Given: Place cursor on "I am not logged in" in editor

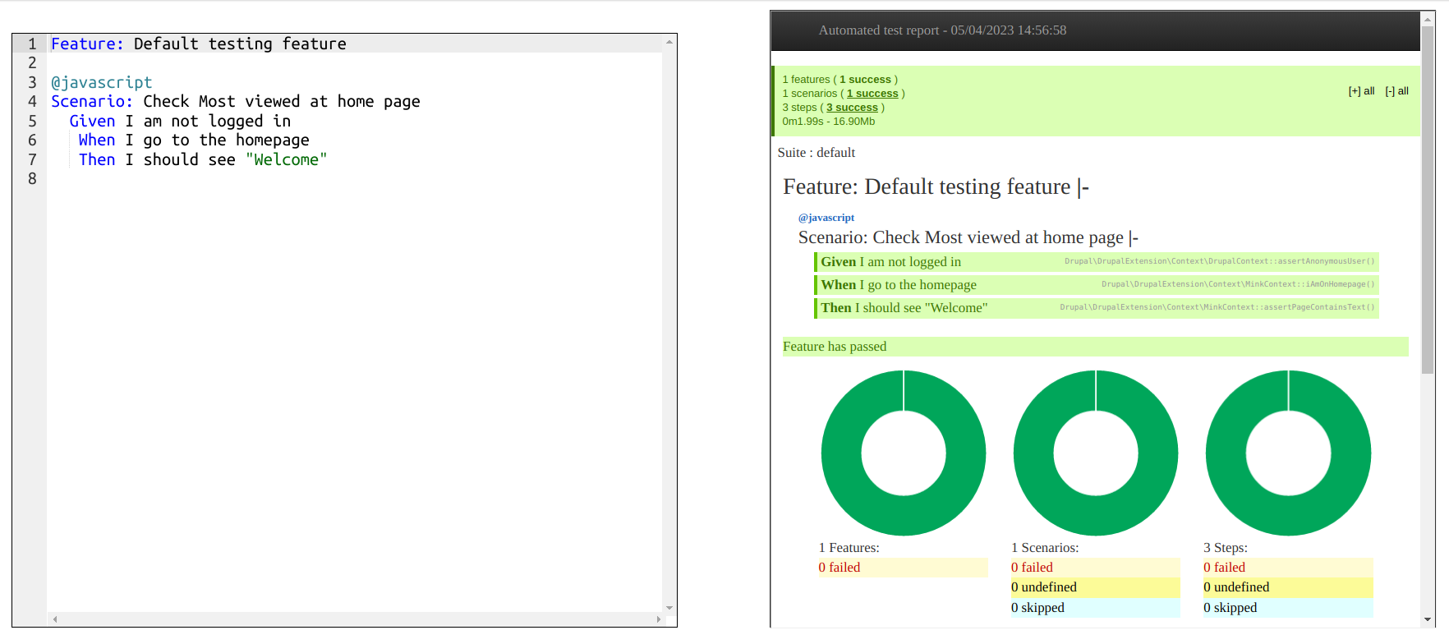Looking at the screenshot, I should [208, 121].
